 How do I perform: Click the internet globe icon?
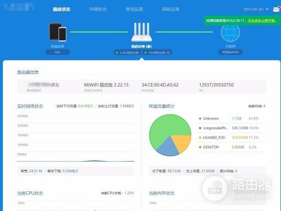230,33
